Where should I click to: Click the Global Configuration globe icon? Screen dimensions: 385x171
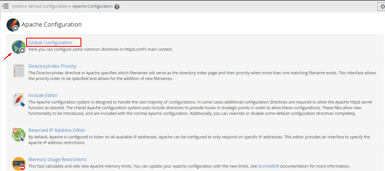(x=18, y=47)
